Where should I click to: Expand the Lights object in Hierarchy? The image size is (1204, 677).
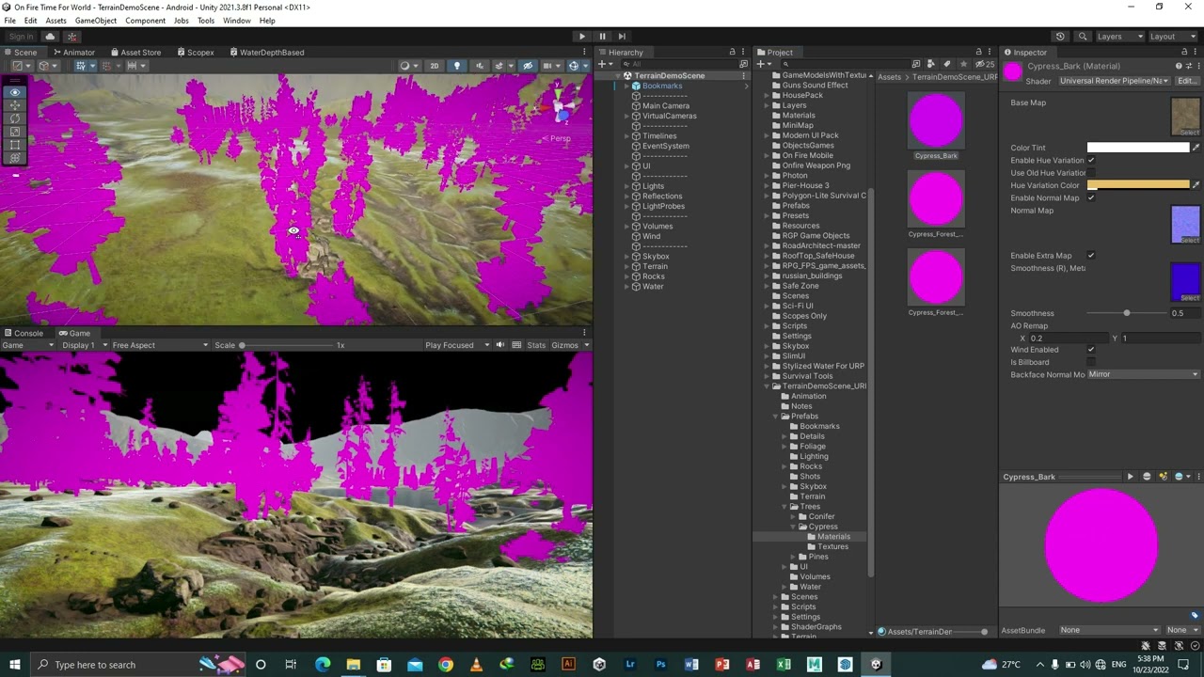[626, 186]
